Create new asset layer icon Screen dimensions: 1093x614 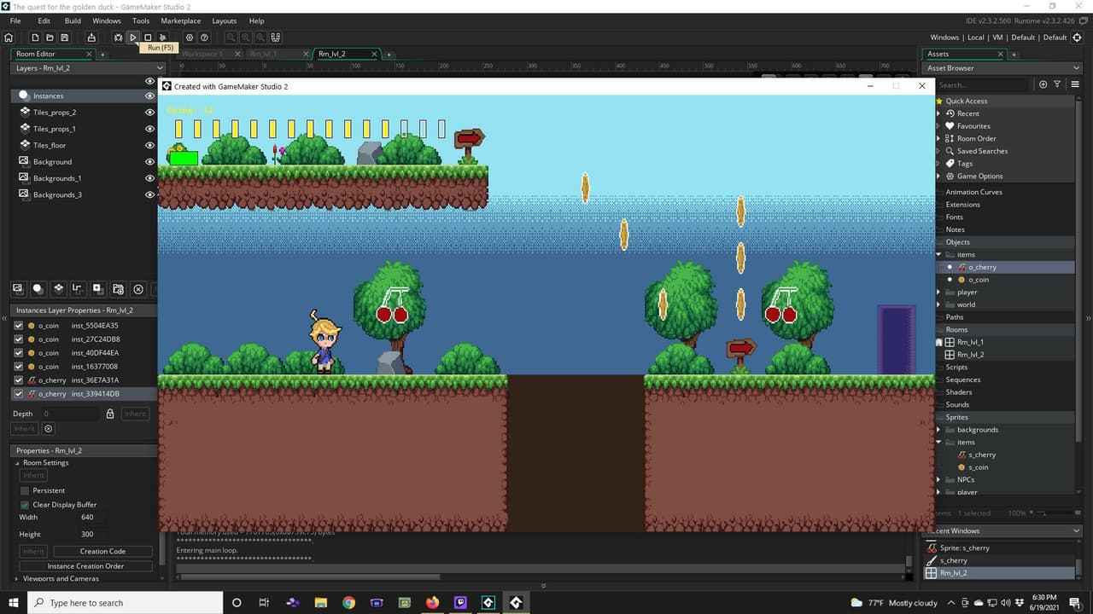[x=98, y=289]
